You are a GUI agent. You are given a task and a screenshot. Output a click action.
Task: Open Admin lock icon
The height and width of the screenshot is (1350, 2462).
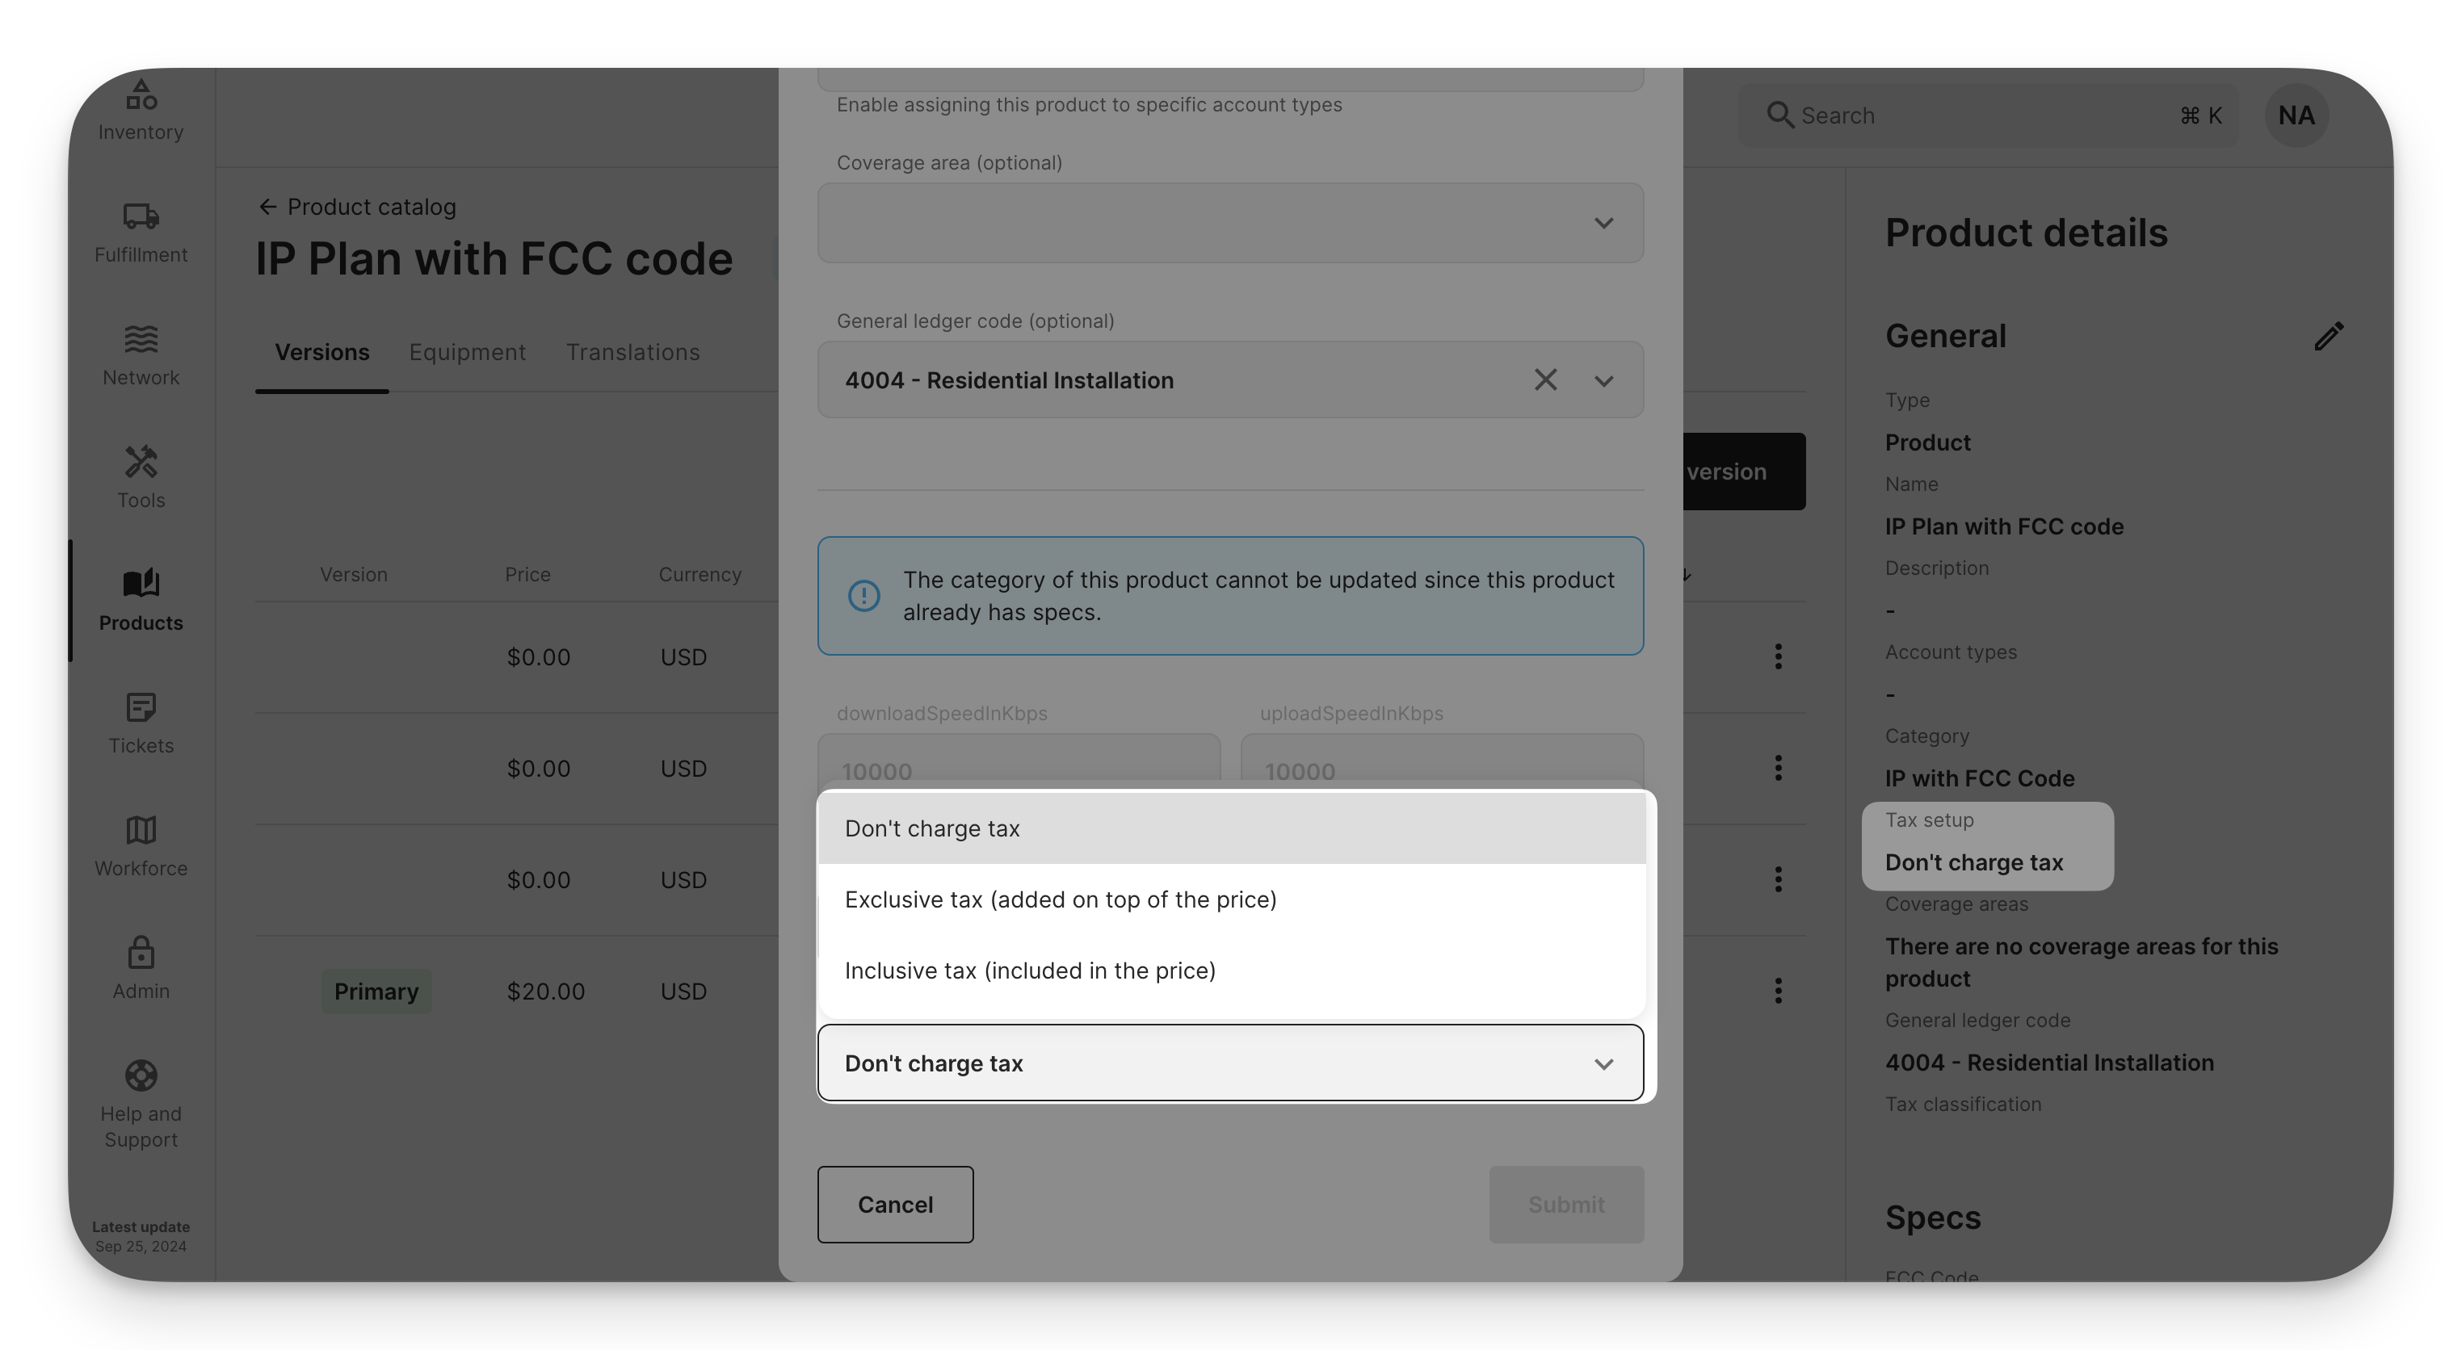141,953
